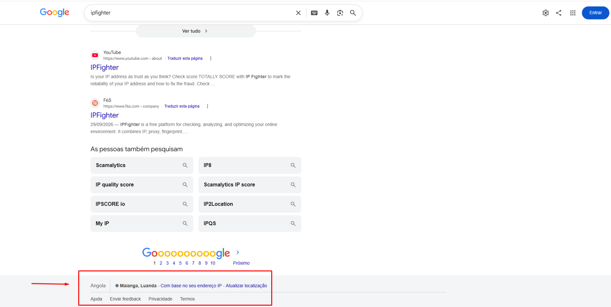Open Termos footer link
This screenshot has width=611, height=307.
pyautogui.click(x=188, y=299)
